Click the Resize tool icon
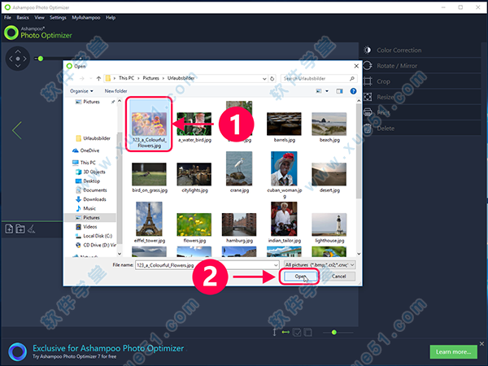 (x=367, y=97)
